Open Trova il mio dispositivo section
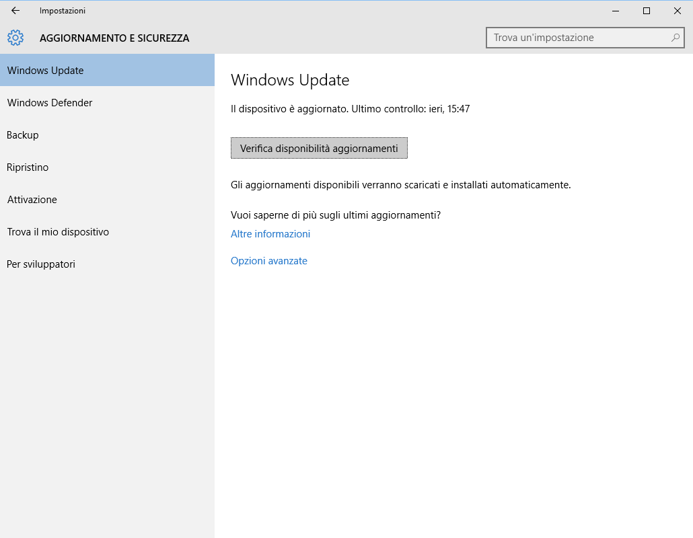 click(108, 231)
